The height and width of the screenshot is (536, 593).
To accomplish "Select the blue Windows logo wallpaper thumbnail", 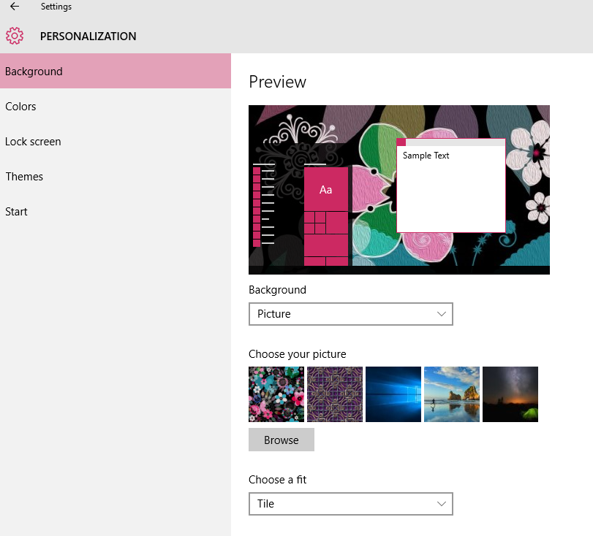I will coord(393,394).
